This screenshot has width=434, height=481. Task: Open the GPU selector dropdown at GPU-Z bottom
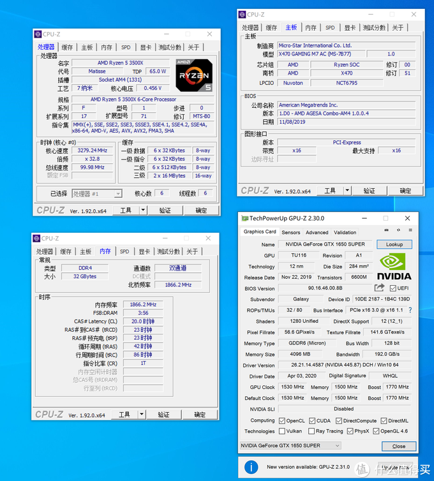click(x=290, y=445)
